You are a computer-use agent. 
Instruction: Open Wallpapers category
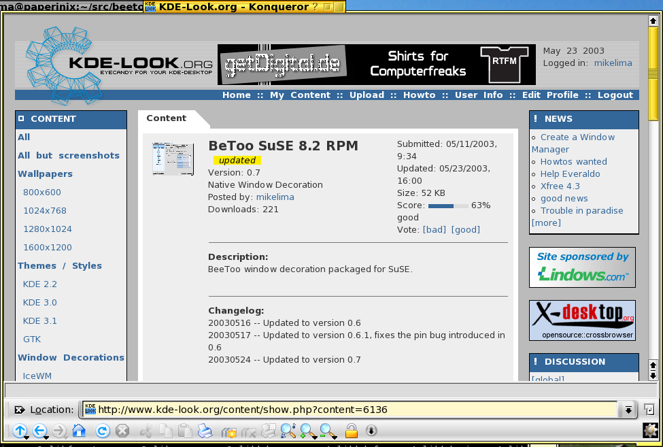(45, 173)
